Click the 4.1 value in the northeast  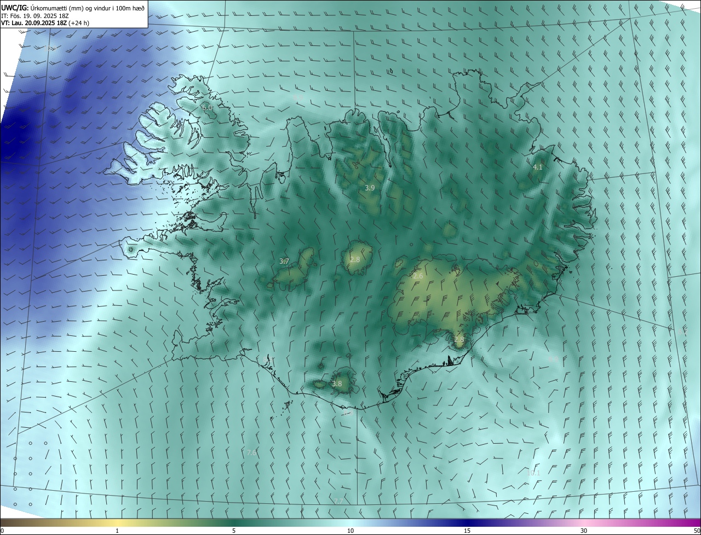pyautogui.click(x=538, y=167)
